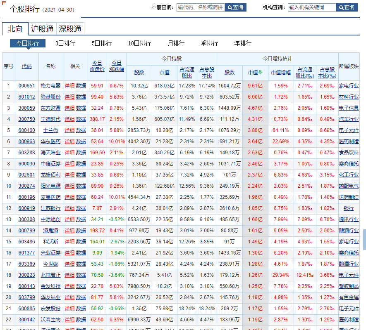This screenshot has width=366, height=330.
Task: Open stock code 300223 link
Action: click(x=26, y=275)
